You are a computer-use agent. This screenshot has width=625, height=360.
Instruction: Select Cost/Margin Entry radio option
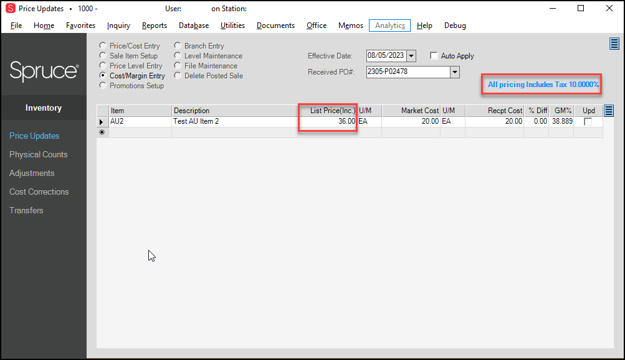tap(132, 76)
